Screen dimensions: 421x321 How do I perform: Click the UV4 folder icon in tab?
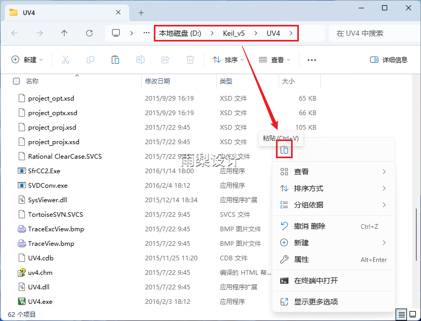click(14, 12)
